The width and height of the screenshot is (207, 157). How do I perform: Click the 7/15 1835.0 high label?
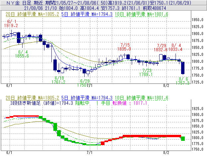pyautogui.click(x=124, y=47)
